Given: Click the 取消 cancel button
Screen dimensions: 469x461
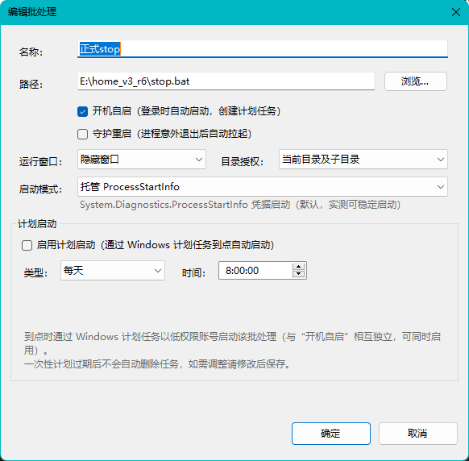Looking at the screenshot, I should (x=418, y=433).
